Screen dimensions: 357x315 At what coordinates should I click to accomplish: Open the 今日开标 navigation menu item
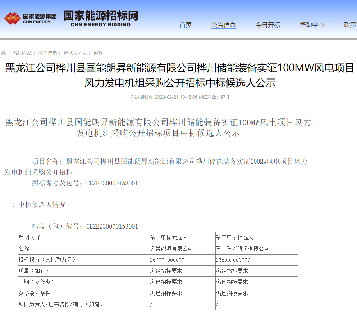click(268, 25)
